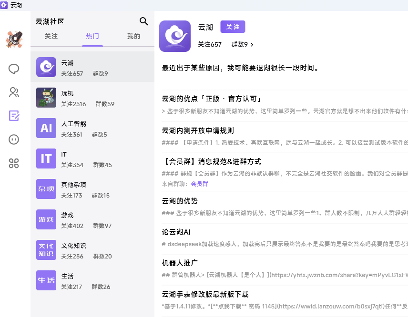Select the 热门 tab

(92, 36)
